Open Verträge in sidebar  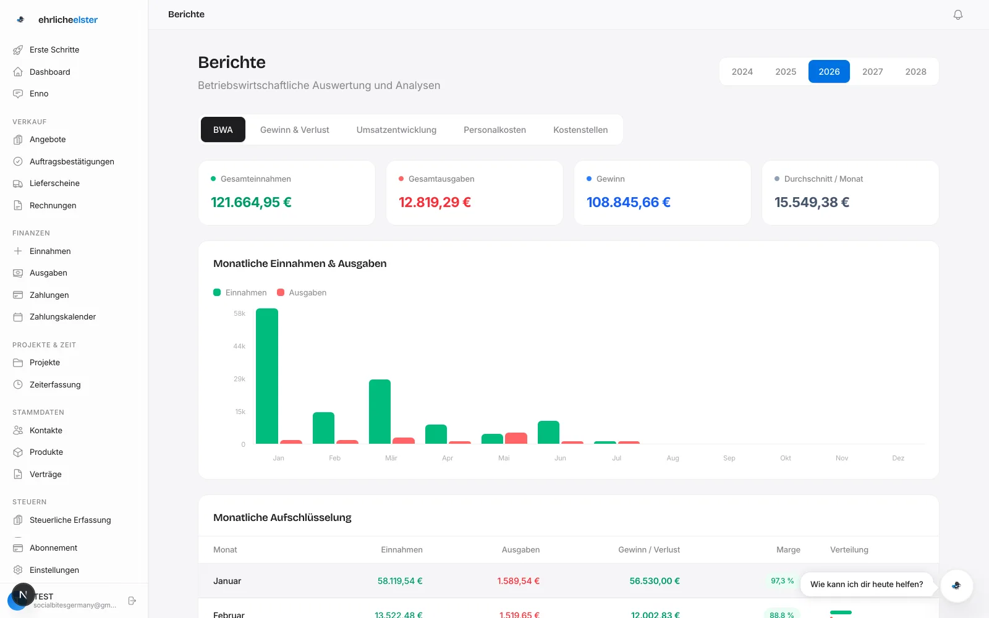[46, 474]
